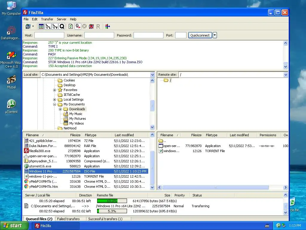
Task: Click the greyed-out cancel operation icon
Action: point(85,26)
